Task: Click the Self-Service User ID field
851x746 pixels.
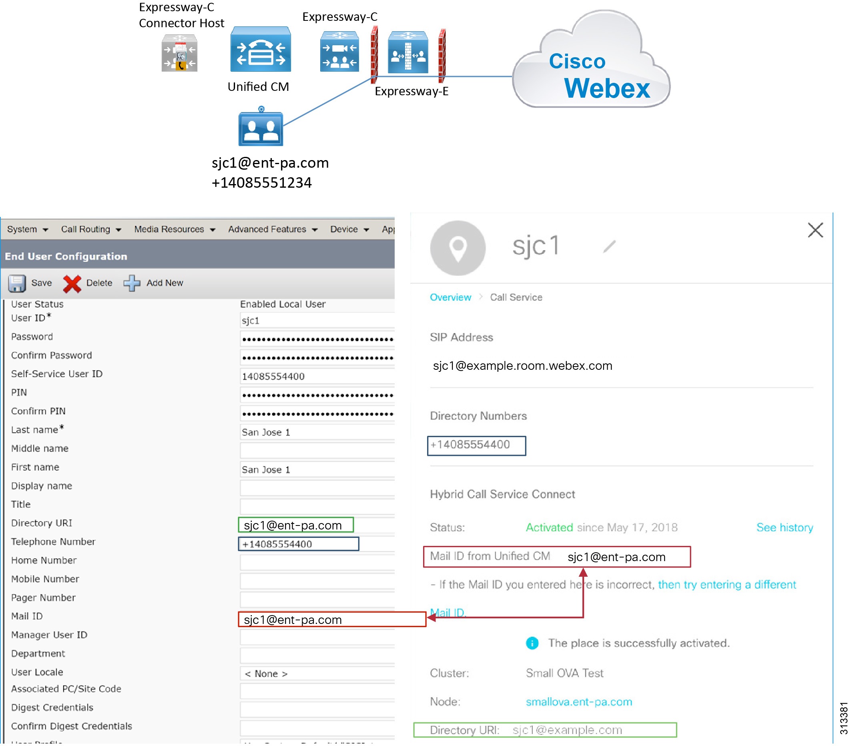Action: point(317,377)
